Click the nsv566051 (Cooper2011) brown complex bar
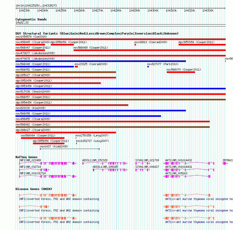 [66, 72]
